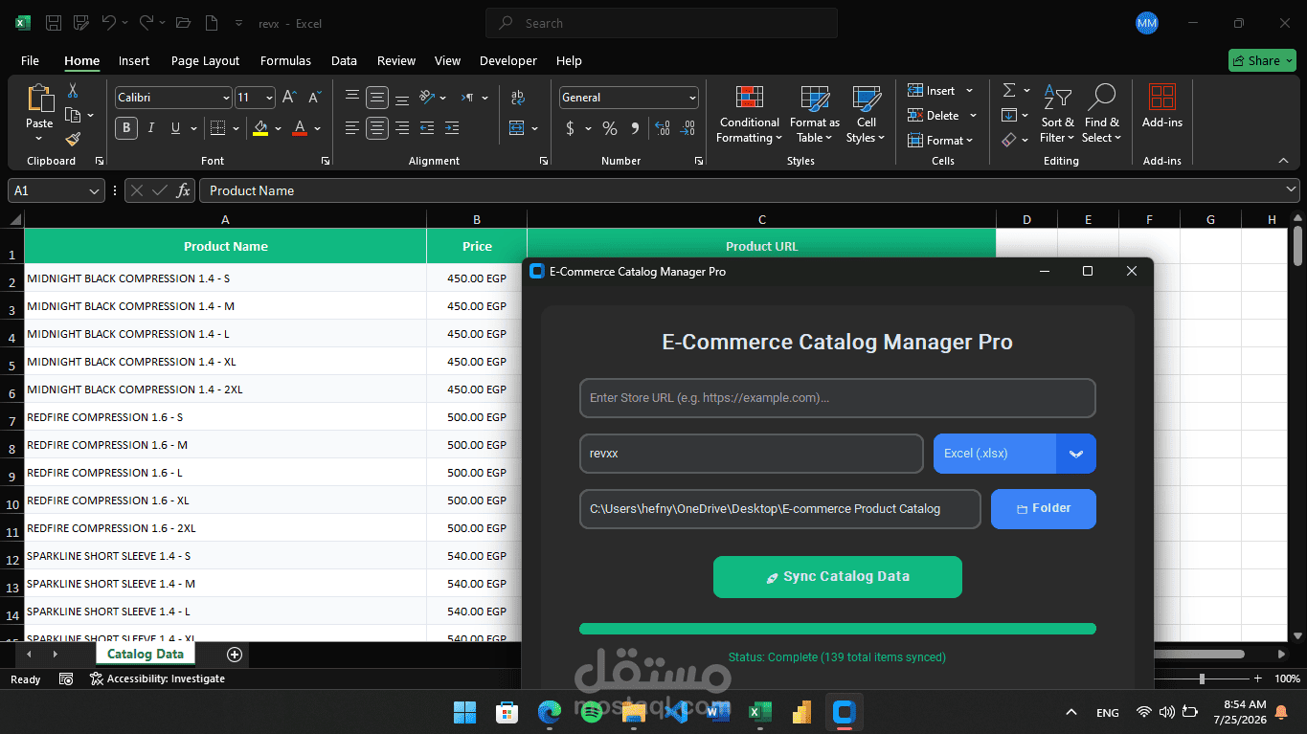Click the Accessibility: Investigate status entry

[x=157, y=678]
